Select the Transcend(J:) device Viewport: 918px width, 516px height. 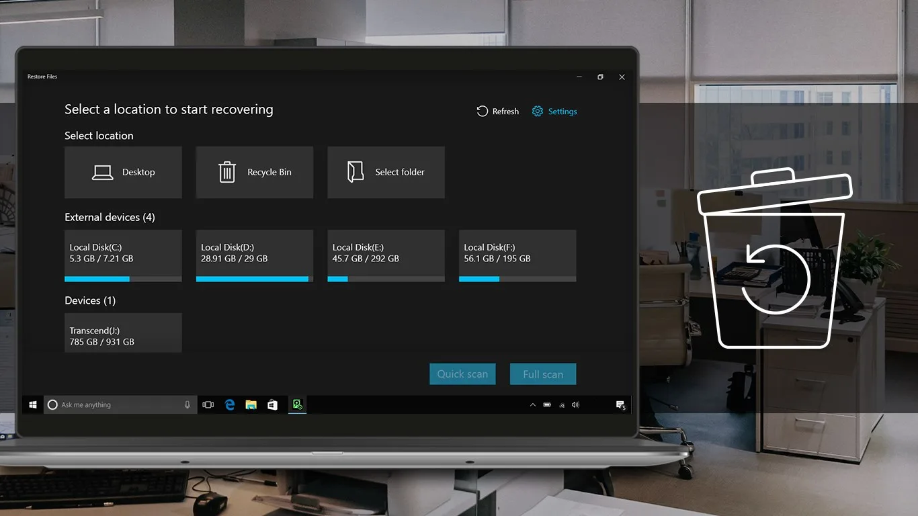[x=123, y=333]
